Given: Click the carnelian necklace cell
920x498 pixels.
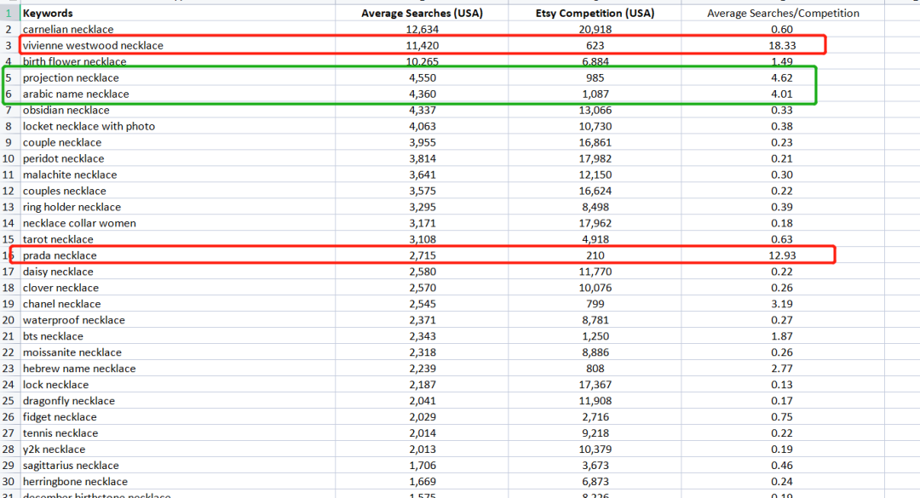Looking at the screenshot, I should click(178, 29).
